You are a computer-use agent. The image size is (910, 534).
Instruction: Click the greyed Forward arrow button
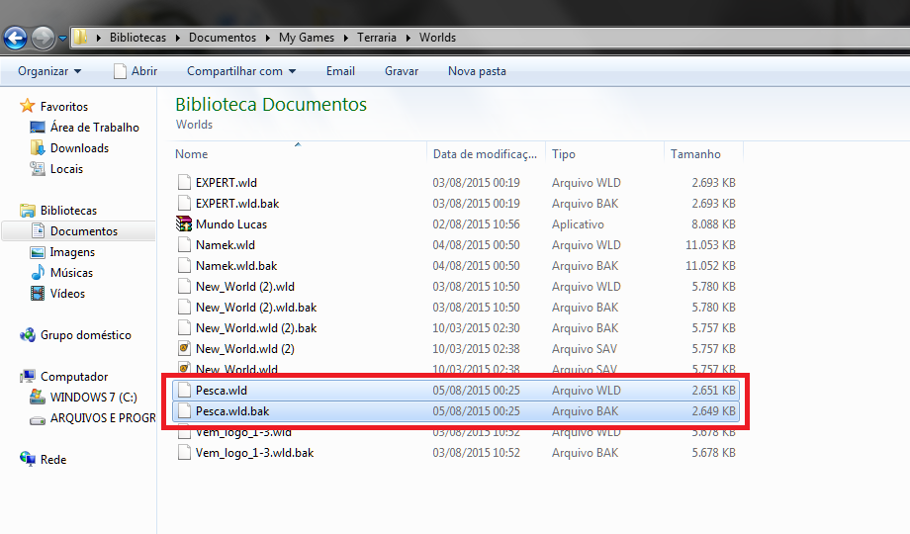[x=43, y=39]
